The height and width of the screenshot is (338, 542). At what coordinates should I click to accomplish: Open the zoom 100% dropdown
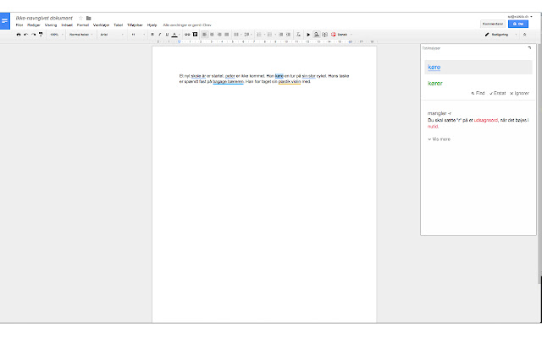point(55,35)
